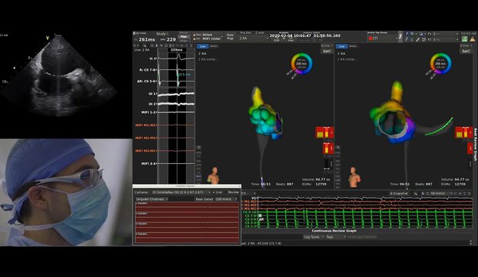Click the yellow warning triangle icon
This screenshot has width=478, height=277.
pos(472,39)
